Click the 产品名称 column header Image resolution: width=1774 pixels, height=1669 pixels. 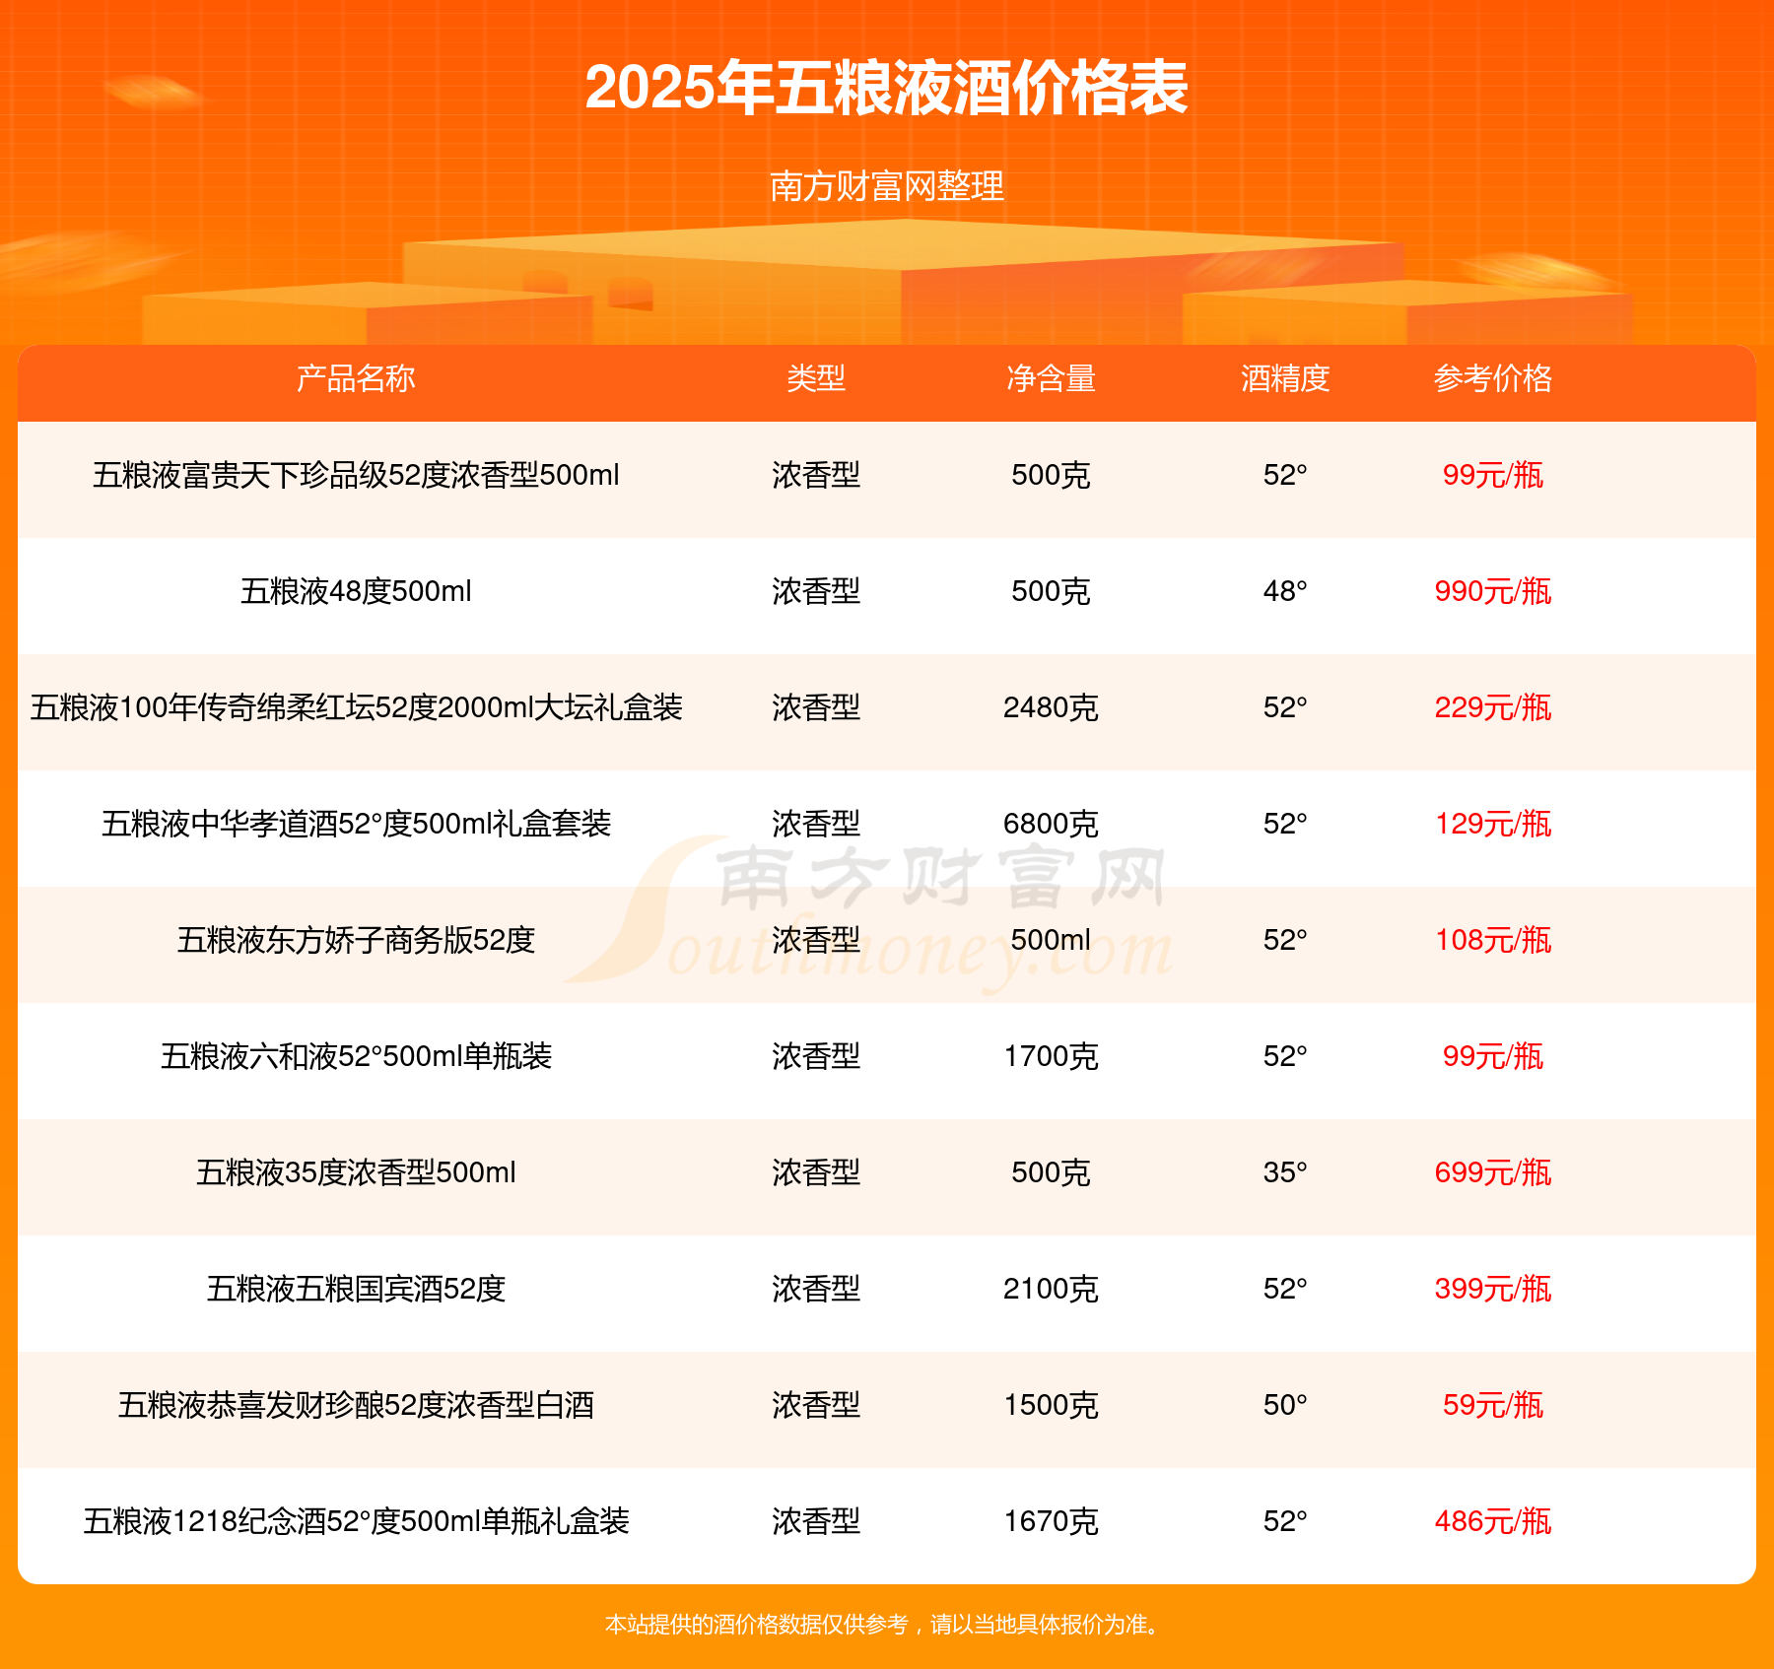(356, 378)
